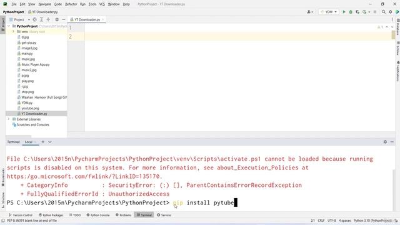Screen dimensions: 400x225
Task: Open the profiler options dropdown arrow
Action: (x=369, y=12)
